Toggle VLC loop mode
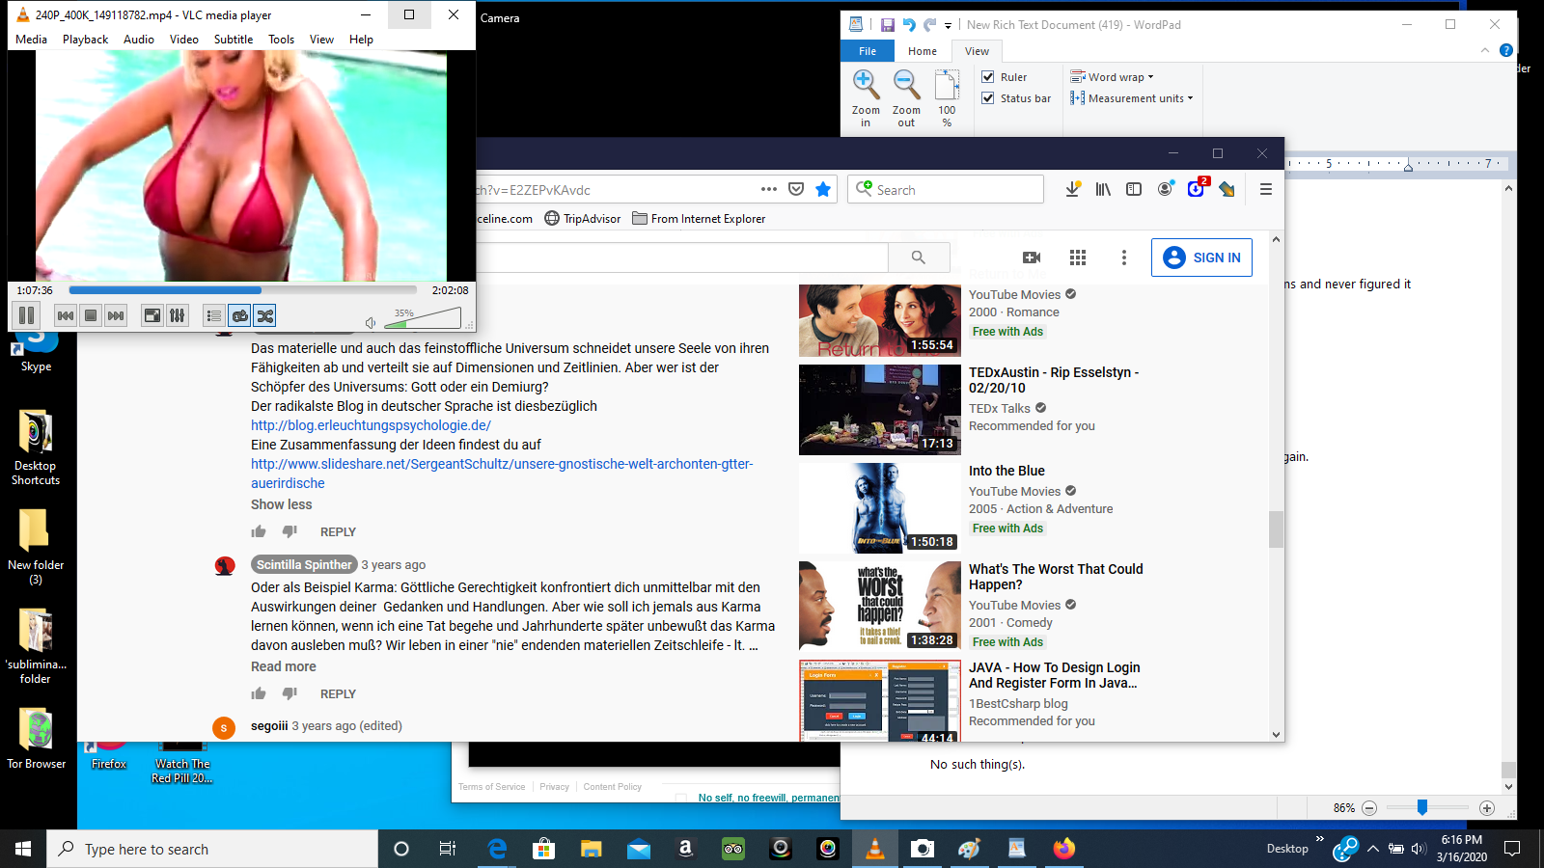This screenshot has height=868, width=1544. pyautogui.click(x=239, y=315)
